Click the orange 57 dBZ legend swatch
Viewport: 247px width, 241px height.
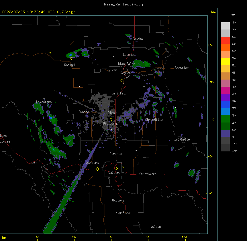pyautogui.click(x=225, y=47)
